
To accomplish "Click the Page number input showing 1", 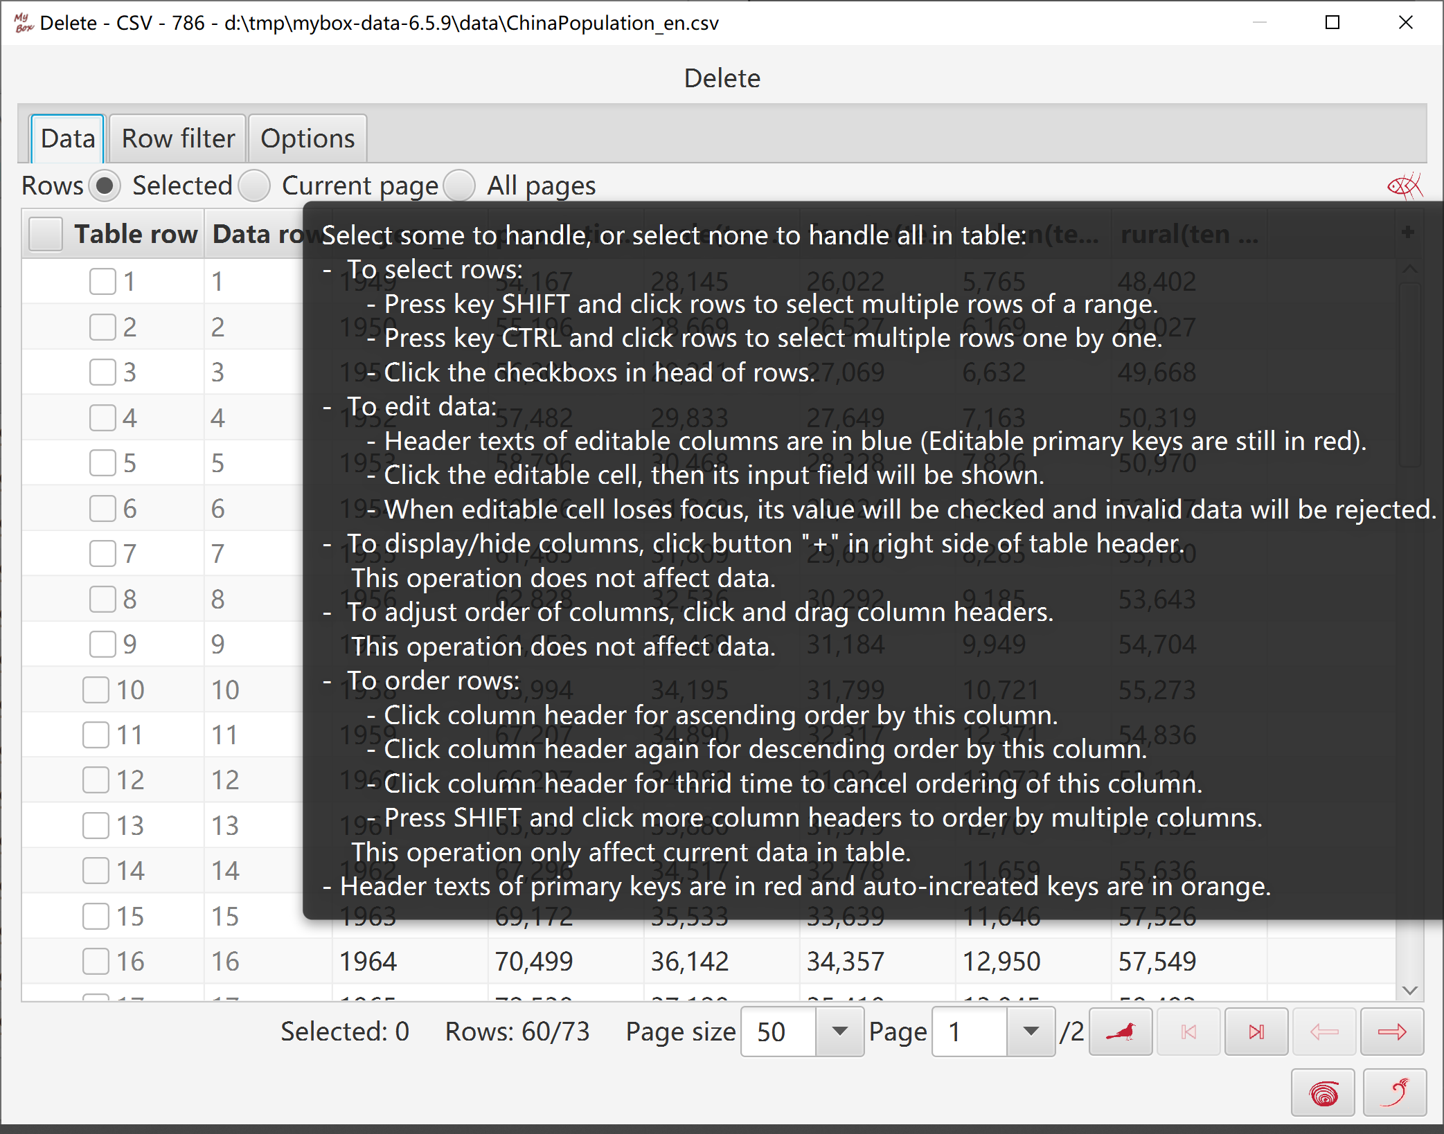I will click(x=970, y=1032).
